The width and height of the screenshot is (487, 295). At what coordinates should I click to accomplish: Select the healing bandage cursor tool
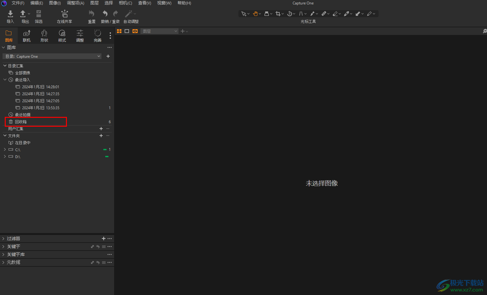(324, 14)
